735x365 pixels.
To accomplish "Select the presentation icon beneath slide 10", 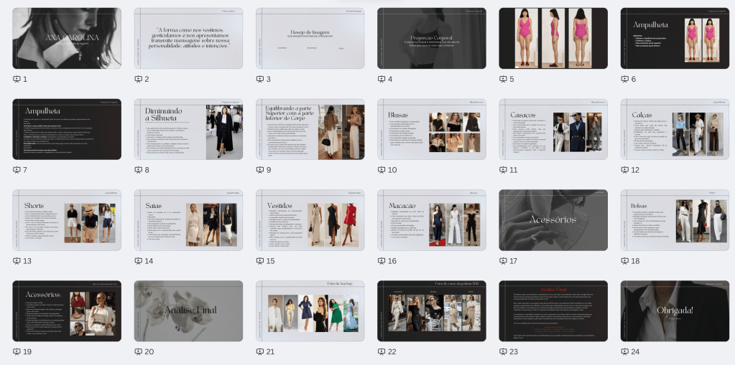I will [x=382, y=170].
